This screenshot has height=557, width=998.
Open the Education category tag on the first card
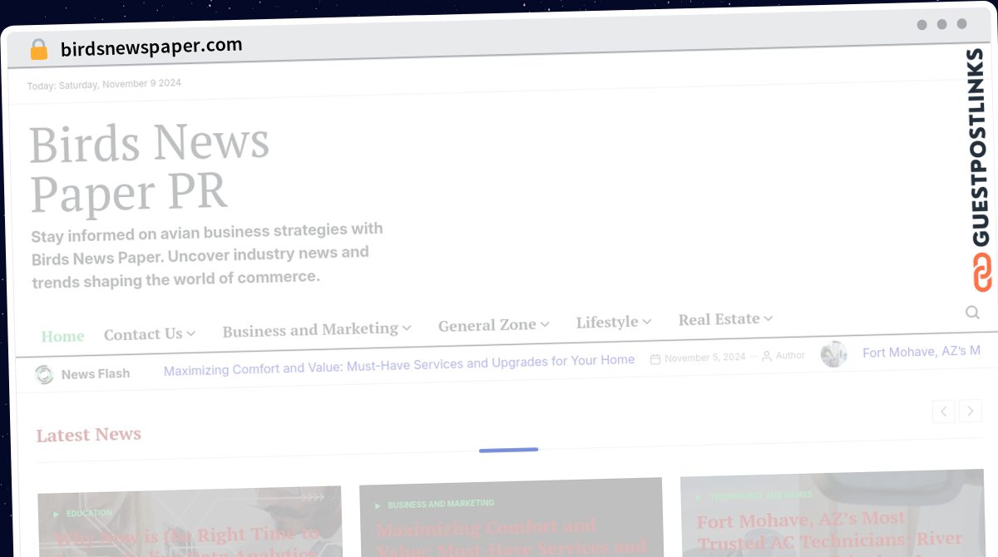click(x=89, y=513)
